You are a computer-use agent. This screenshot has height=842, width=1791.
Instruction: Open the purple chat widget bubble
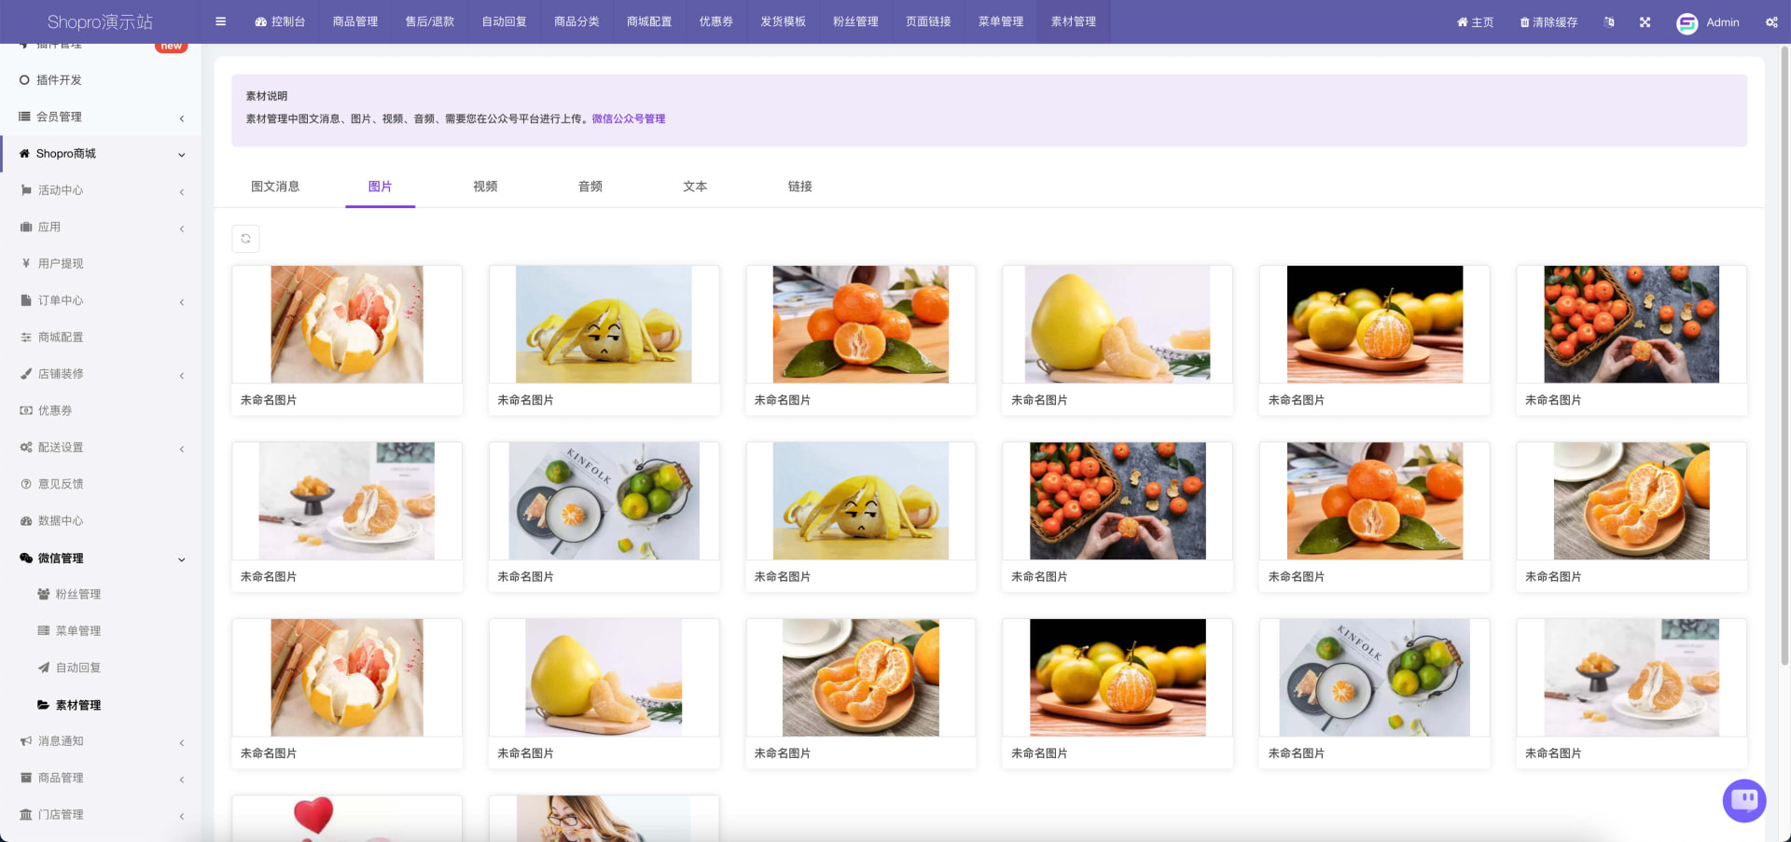[x=1744, y=800]
